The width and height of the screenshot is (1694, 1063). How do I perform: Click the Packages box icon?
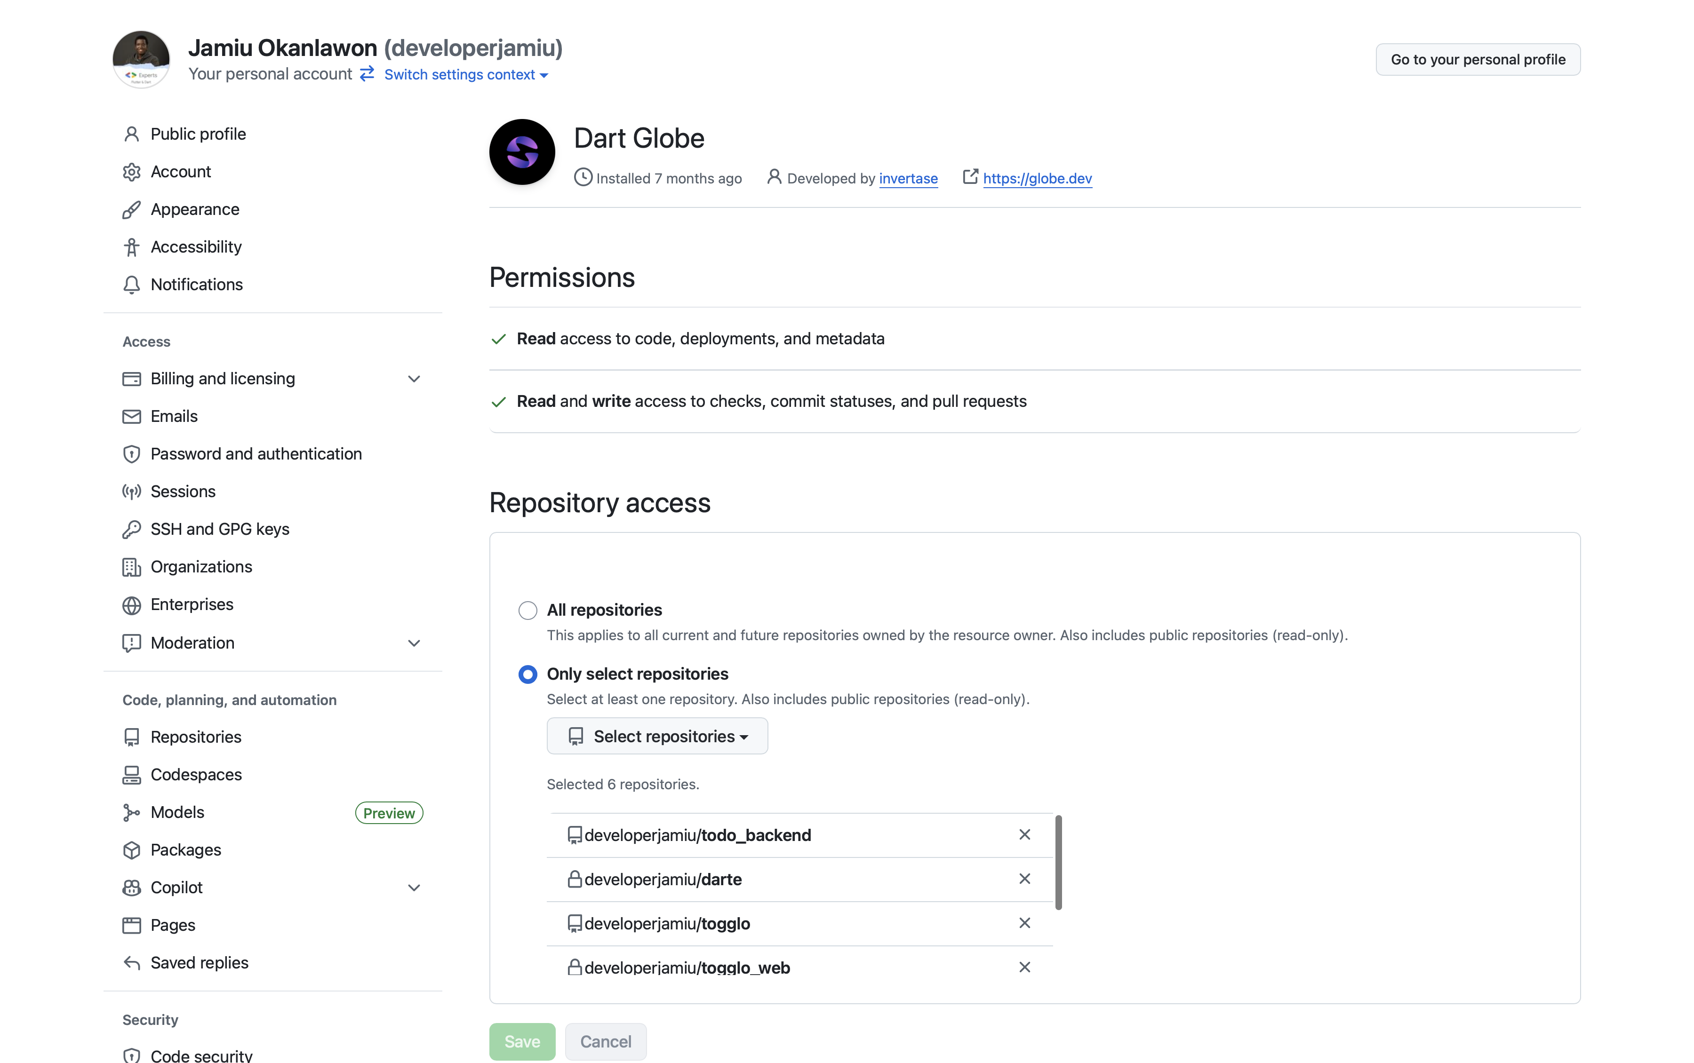coord(131,850)
